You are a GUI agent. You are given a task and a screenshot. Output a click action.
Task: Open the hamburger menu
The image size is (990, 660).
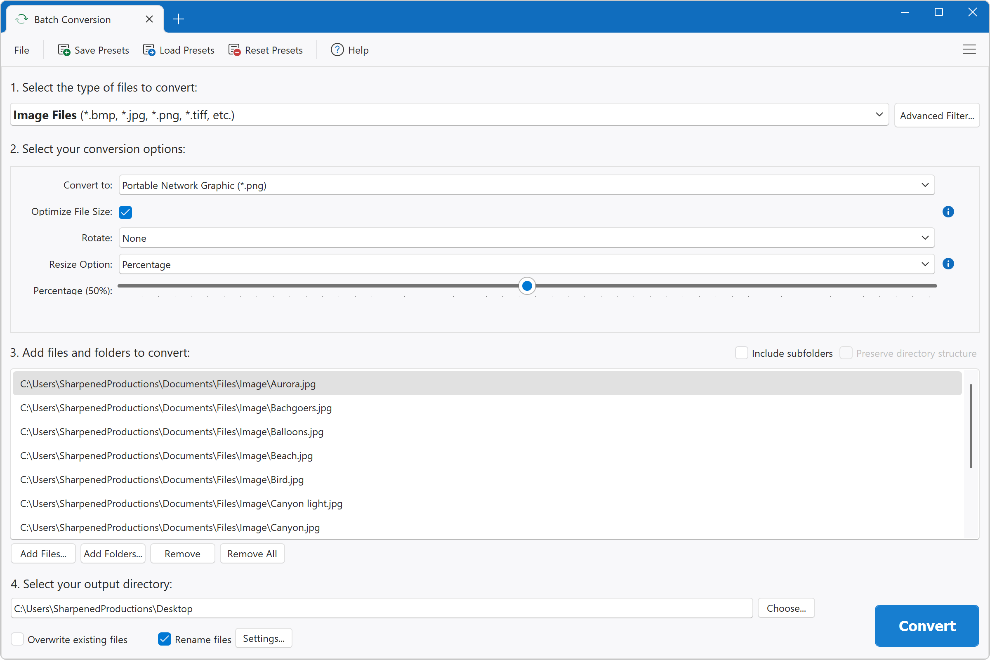click(x=969, y=49)
